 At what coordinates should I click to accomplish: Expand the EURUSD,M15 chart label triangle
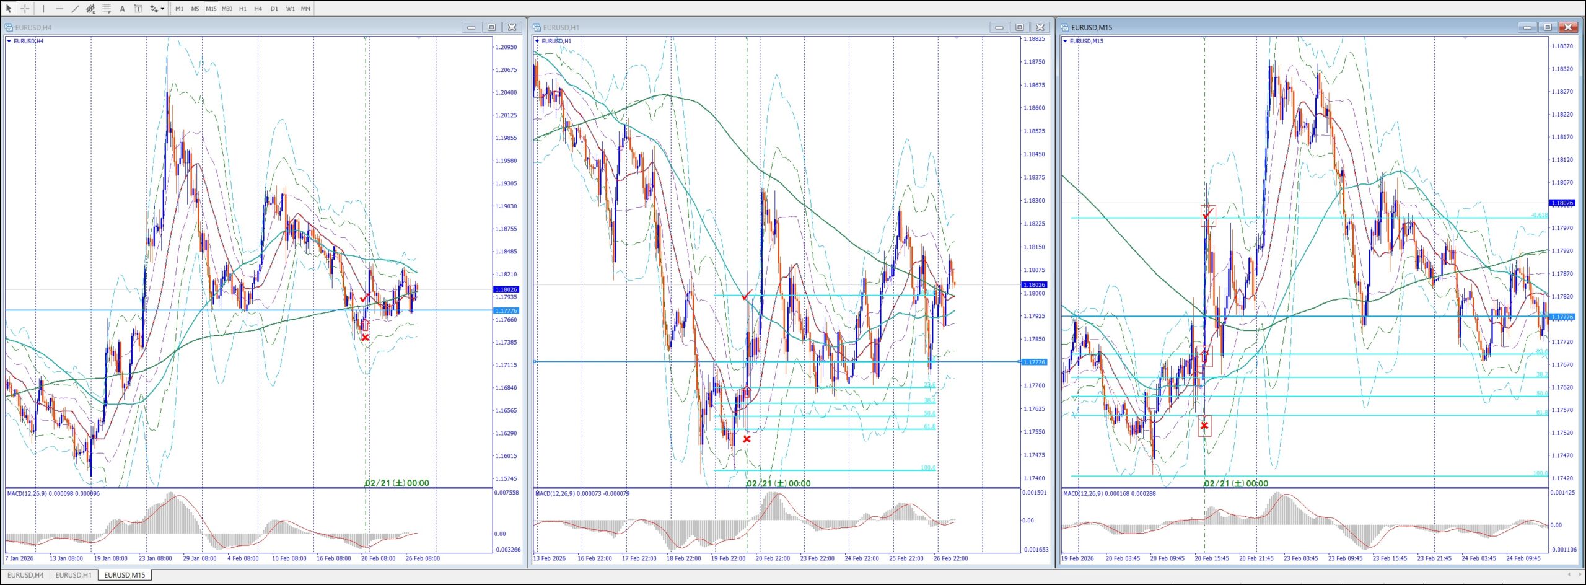pyautogui.click(x=1065, y=41)
